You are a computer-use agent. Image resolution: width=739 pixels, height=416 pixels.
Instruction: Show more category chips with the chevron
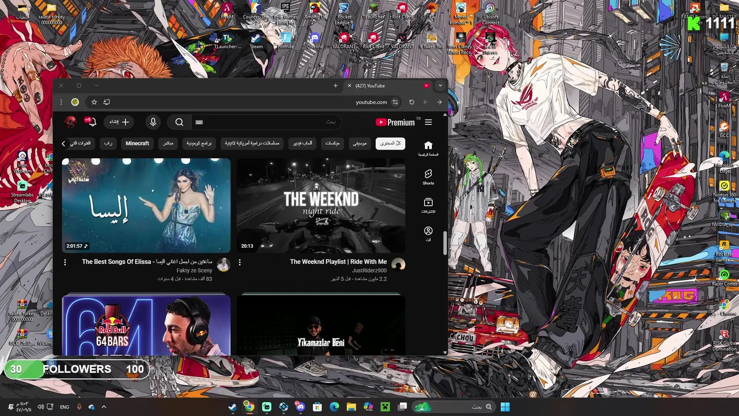pyautogui.click(x=64, y=143)
